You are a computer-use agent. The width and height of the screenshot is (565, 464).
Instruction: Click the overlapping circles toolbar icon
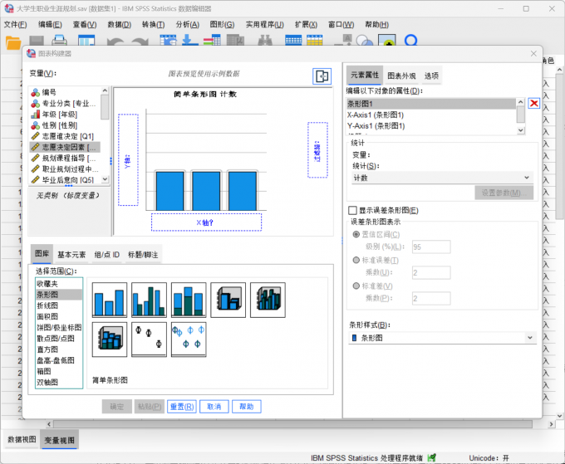(364, 41)
